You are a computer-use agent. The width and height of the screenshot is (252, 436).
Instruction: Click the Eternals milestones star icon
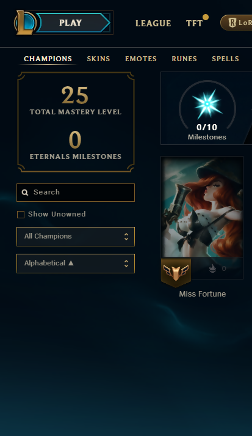click(x=207, y=104)
